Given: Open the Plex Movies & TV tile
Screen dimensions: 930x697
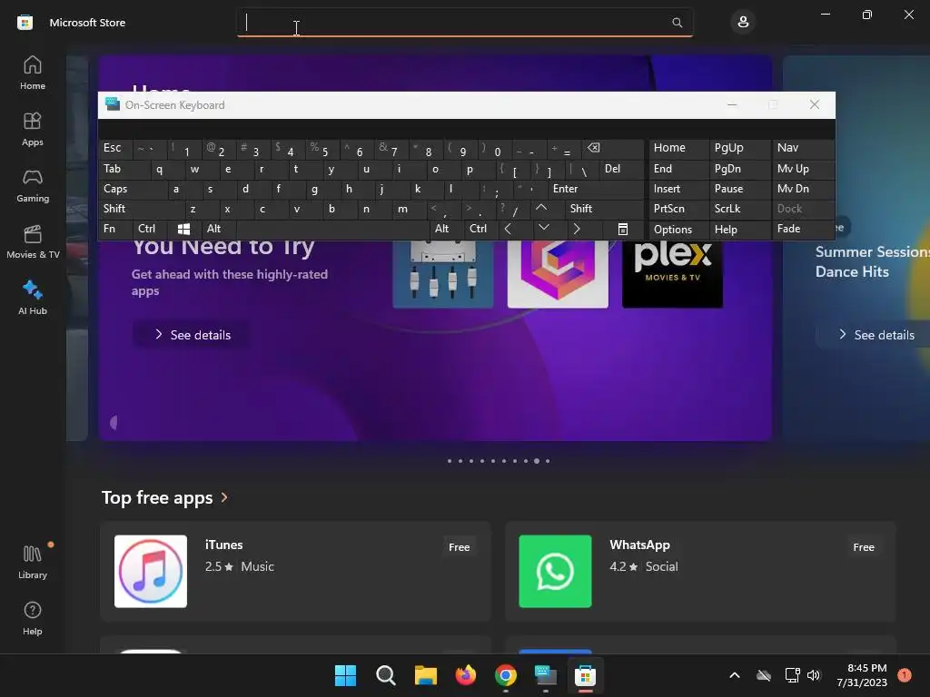Looking at the screenshot, I should coord(672,274).
